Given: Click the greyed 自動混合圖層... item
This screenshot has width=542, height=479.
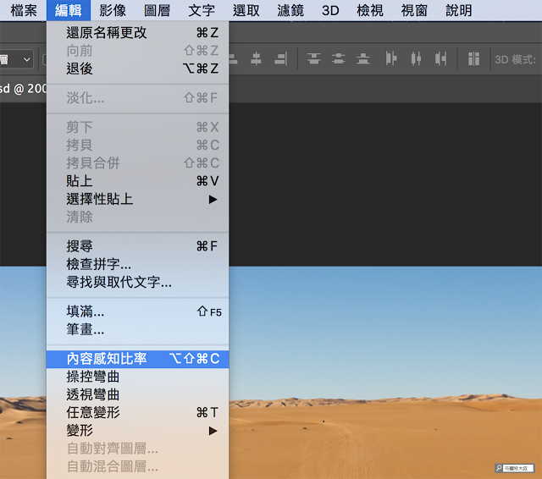Looking at the screenshot, I should tap(137, 467).
